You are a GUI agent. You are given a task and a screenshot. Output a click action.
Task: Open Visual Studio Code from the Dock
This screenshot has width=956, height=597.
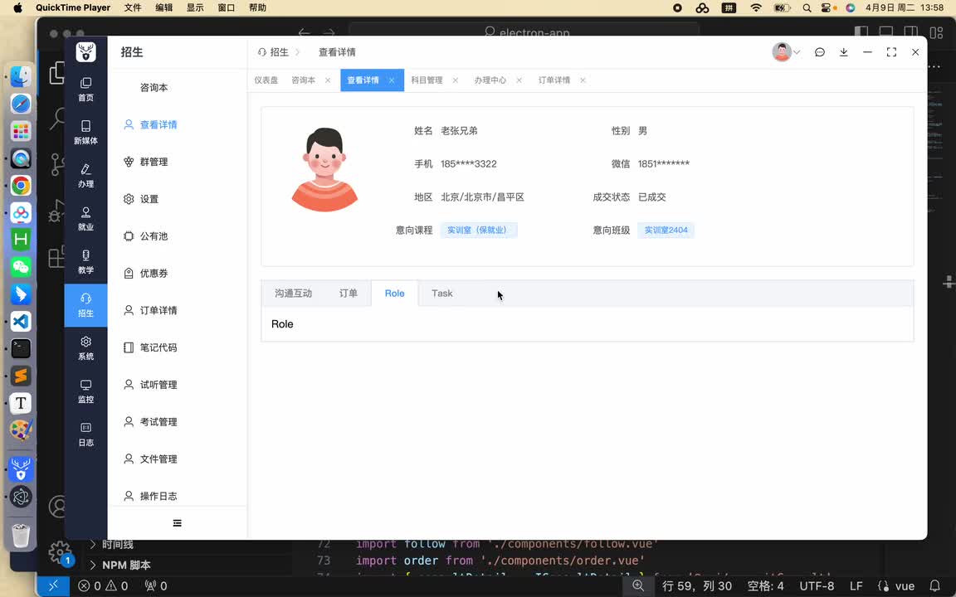[x=21, y=321]
